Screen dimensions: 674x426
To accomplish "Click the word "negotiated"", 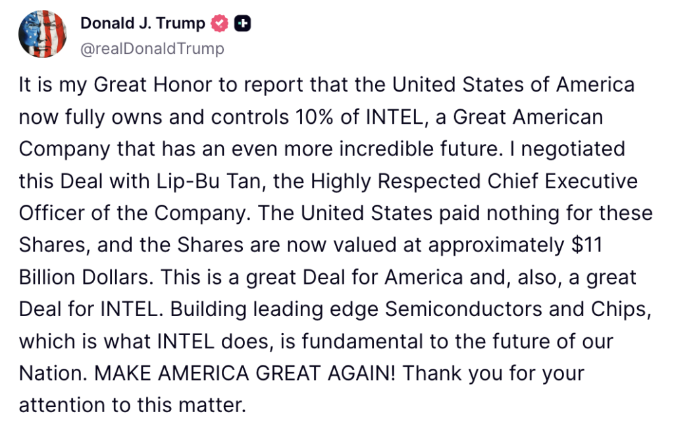I will click(573, 149).
